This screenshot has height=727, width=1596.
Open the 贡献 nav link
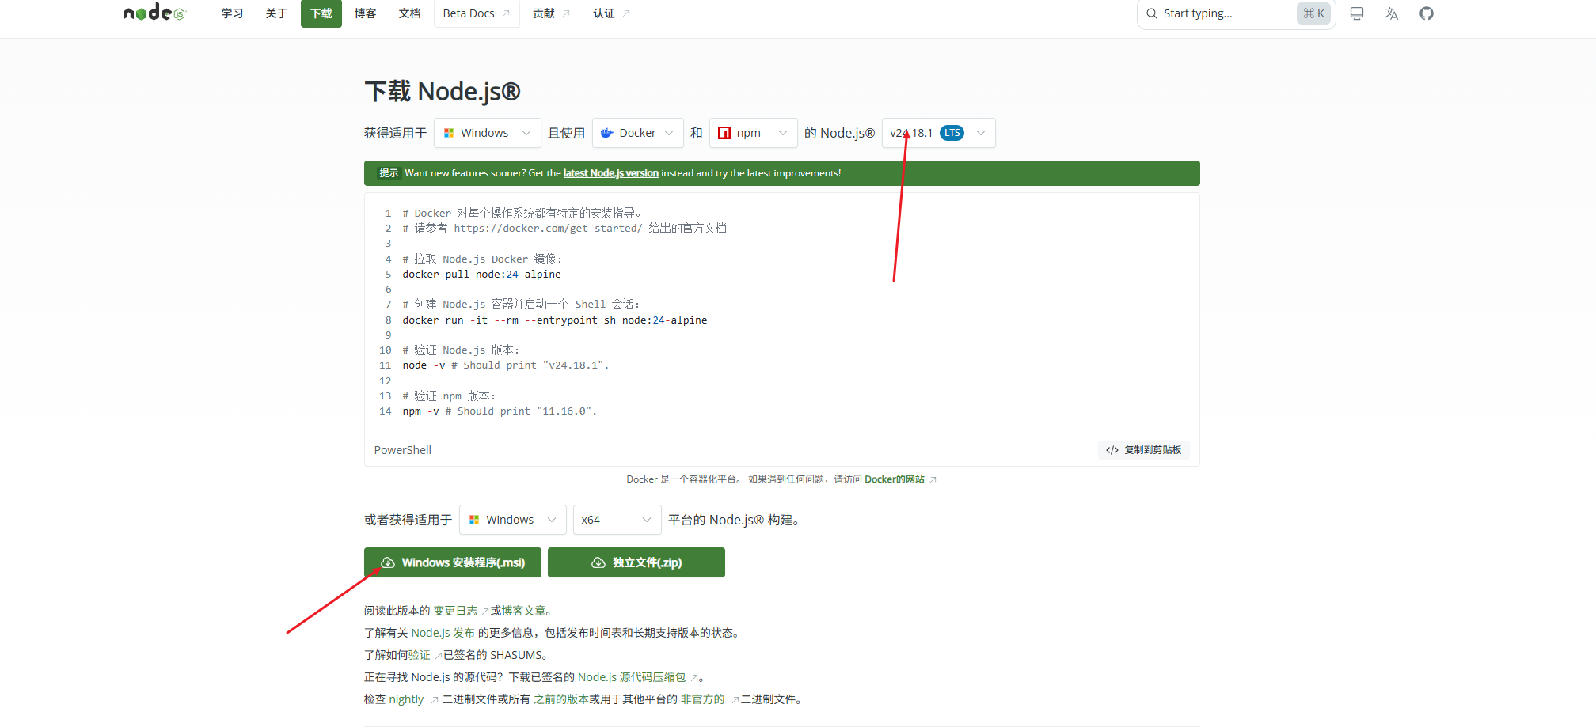tap(552, 13)
